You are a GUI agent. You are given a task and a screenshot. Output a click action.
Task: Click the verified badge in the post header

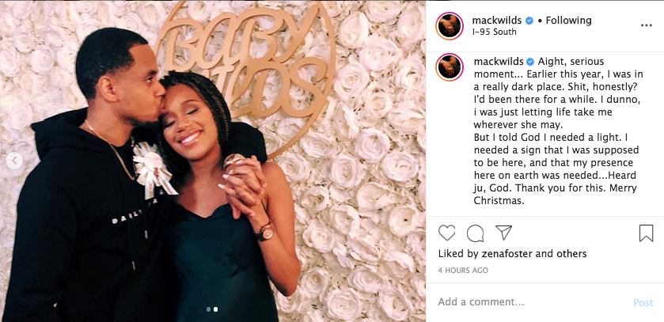[x=529, y=20]
